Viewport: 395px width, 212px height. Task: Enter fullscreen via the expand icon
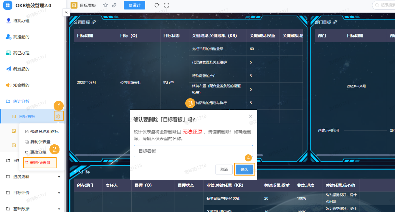pyautogui.click(x=166, y=5)
